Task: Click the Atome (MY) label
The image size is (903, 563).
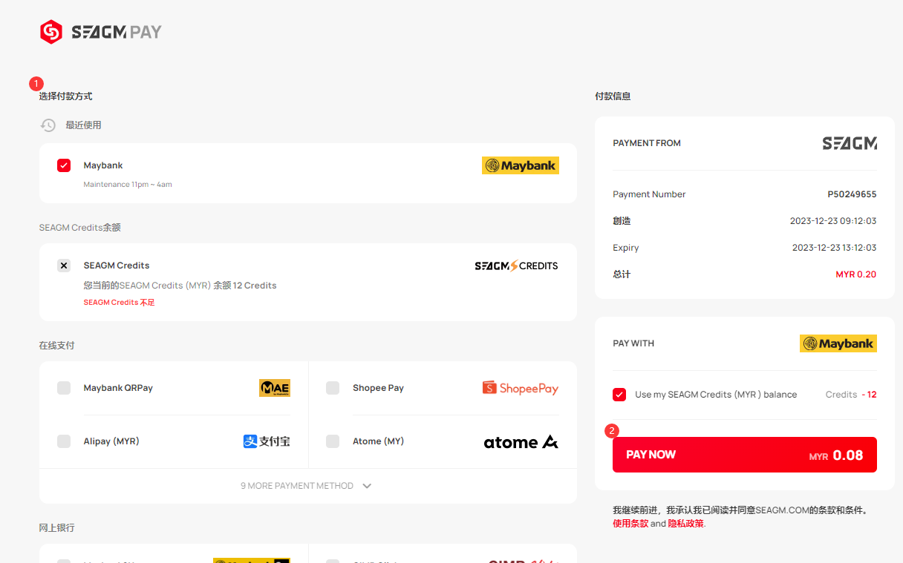Action: (378, 441)
